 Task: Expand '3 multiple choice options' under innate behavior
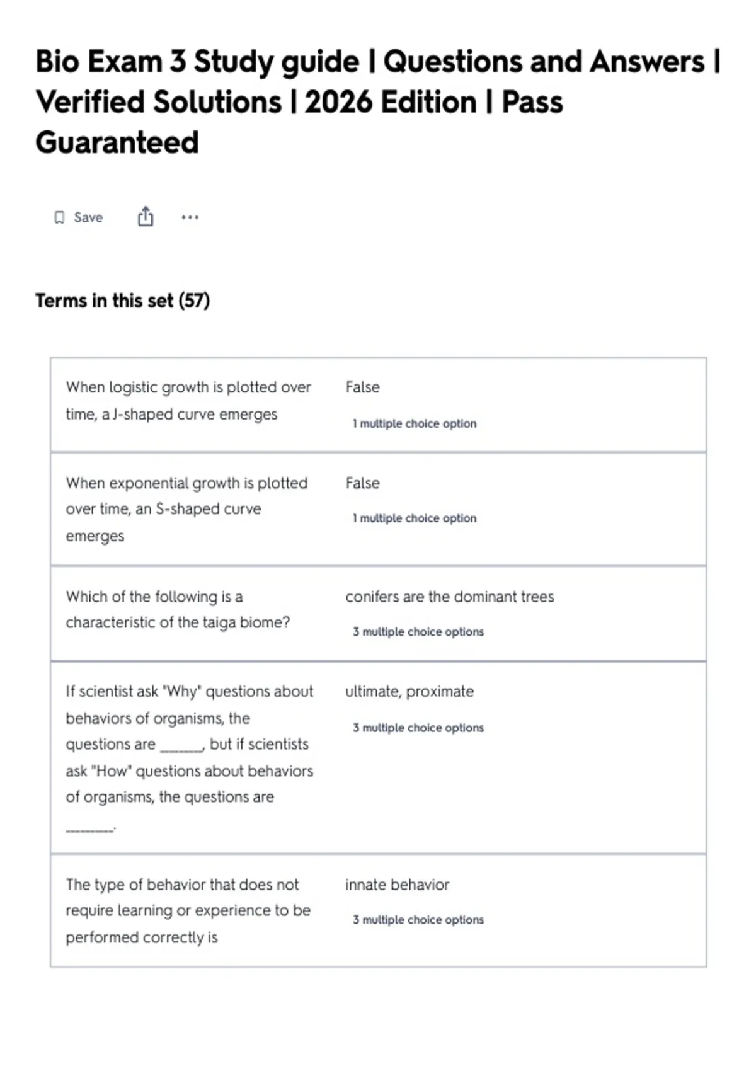click(x=418, y=920)
